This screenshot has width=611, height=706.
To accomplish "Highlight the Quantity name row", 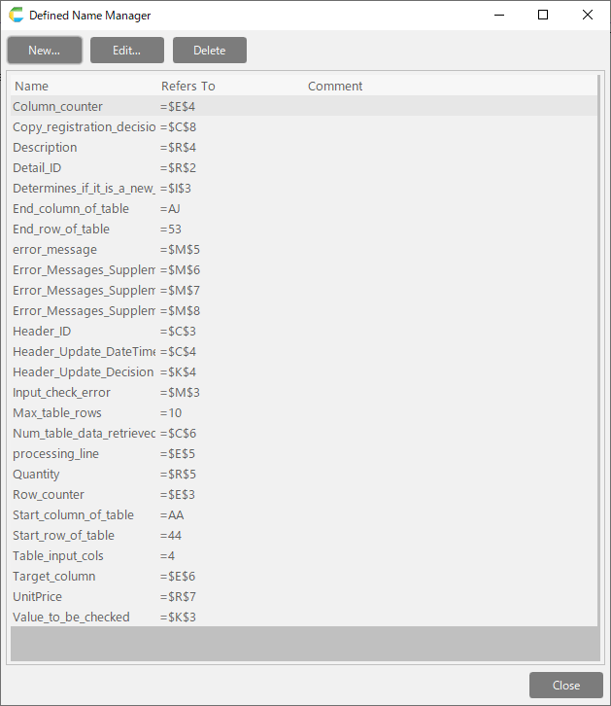I will (x=36, y=475).
